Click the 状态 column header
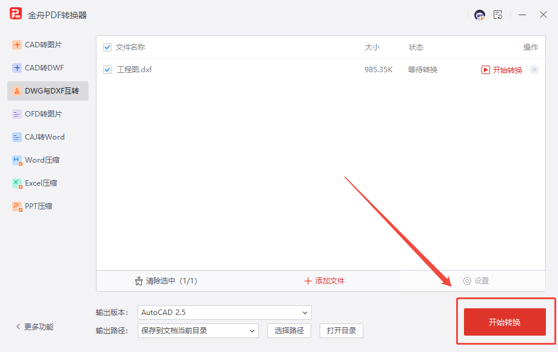558x352 pixels. click(415, 47)
